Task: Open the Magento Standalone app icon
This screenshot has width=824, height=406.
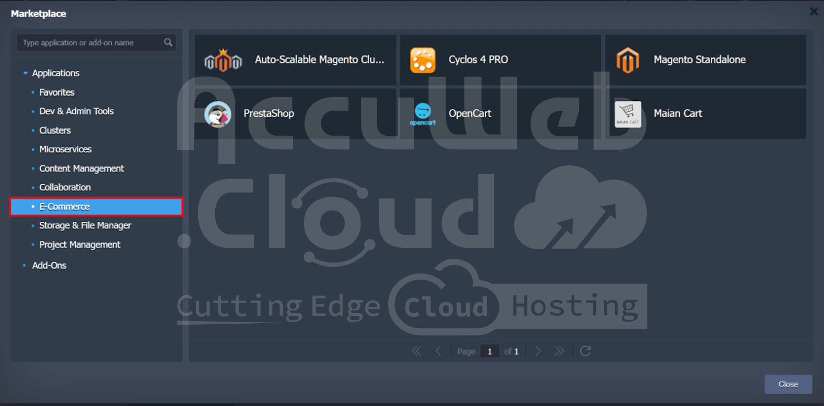Action: tap(627, 60)
